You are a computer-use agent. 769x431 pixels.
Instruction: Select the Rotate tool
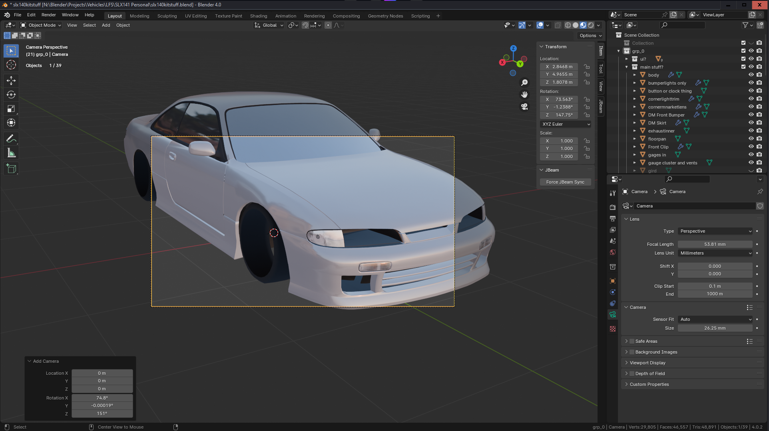point(11,95)
